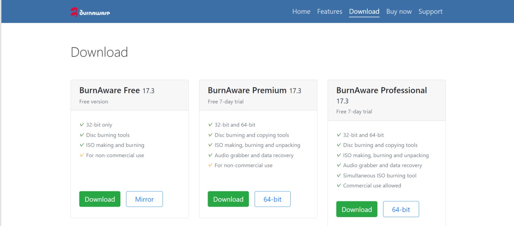Download BurnAware Premium
Screen dimensions: 514x226
click(x=228, y=199)
